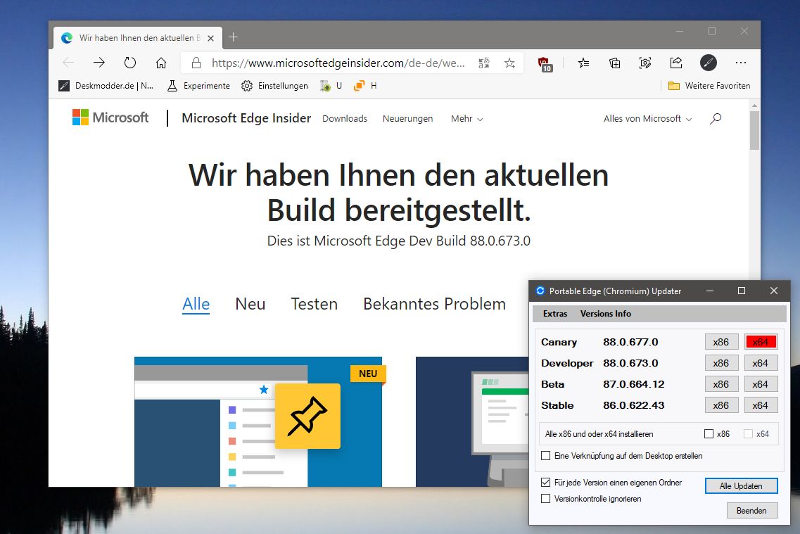
Task: Open the Einstellungen bookmark
Action: click(x=274, y=86)
